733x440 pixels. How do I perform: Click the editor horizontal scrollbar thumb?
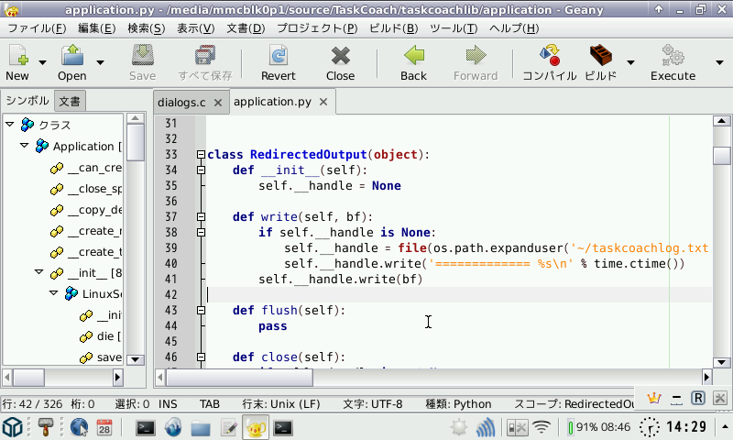click(x=239, y=377)
